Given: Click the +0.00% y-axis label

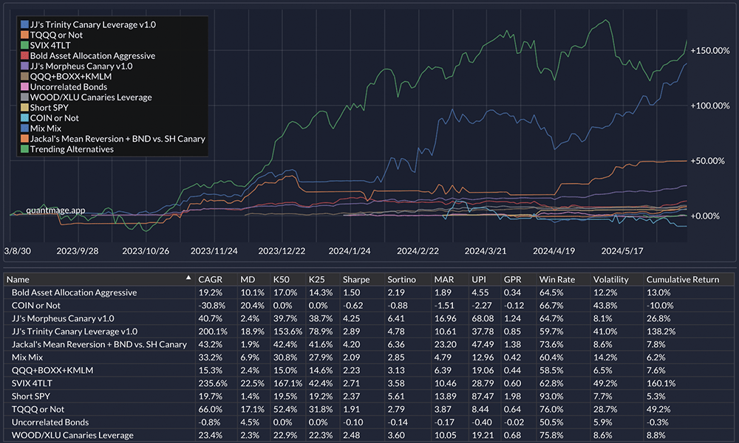Looking at the screenshot, I should 705,216.
